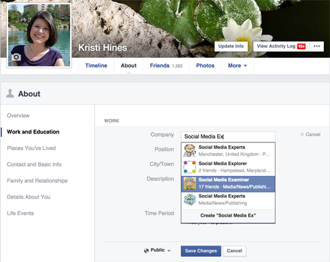Open Life Events section
The height and width of the screenshot is (262, 330).
pyautogui.click(x=20, y=213)
